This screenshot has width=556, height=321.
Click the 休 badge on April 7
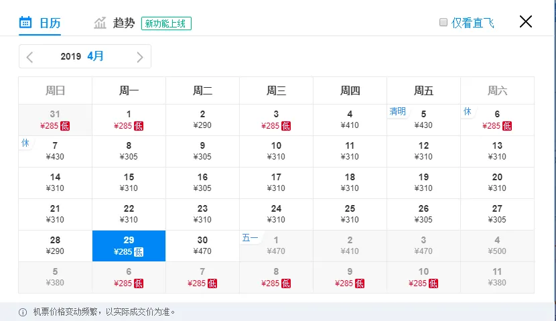pos(25,143)
